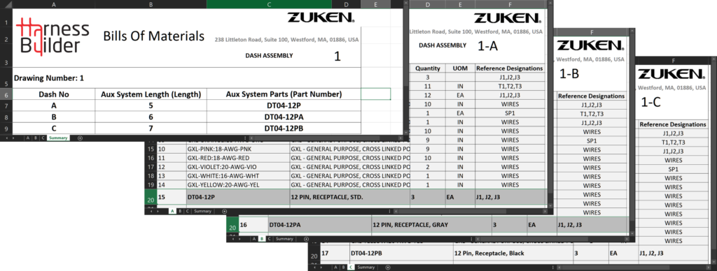Switch to Summary tab in the 1-A window
Screen dimensions: 717x271
click(202, 211)
